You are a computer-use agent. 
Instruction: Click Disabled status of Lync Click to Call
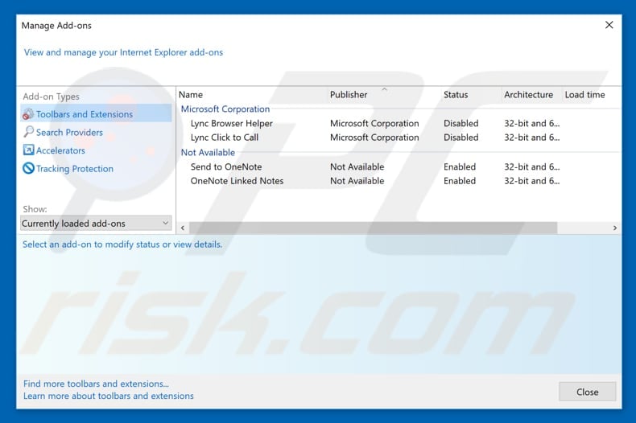coord(460,138)
